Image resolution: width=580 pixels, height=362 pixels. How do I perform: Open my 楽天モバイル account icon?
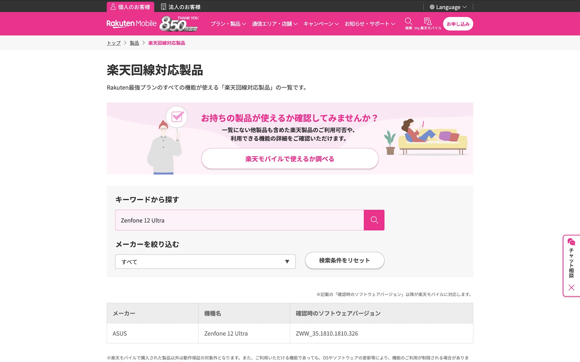tap(427, 22)
